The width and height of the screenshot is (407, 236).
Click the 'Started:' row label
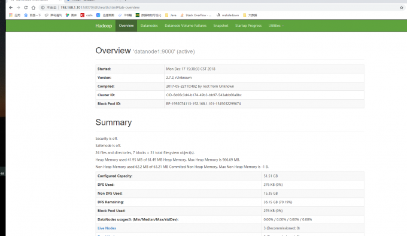(x=104, y=69)
